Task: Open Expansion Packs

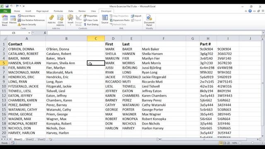Action: 120,20
